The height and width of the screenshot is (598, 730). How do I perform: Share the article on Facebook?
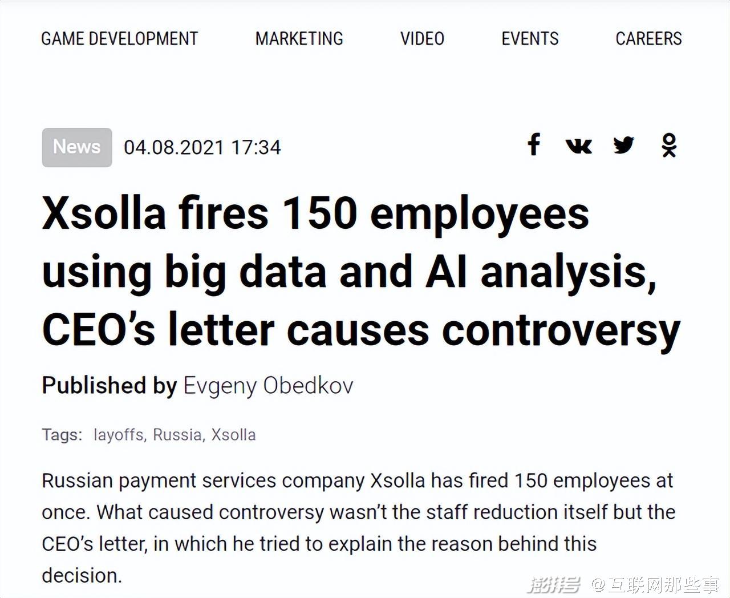[534, 145]
